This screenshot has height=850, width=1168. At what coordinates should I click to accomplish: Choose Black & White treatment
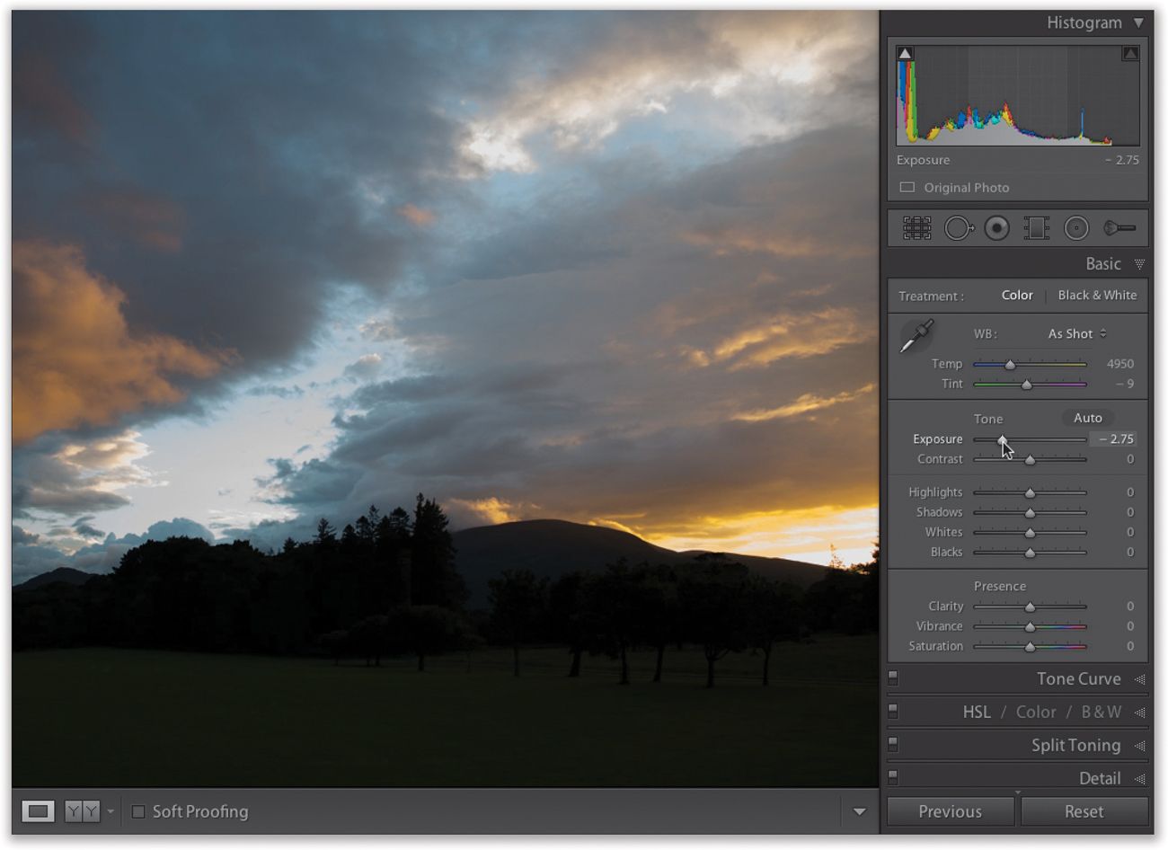[x=1097, y=296]
